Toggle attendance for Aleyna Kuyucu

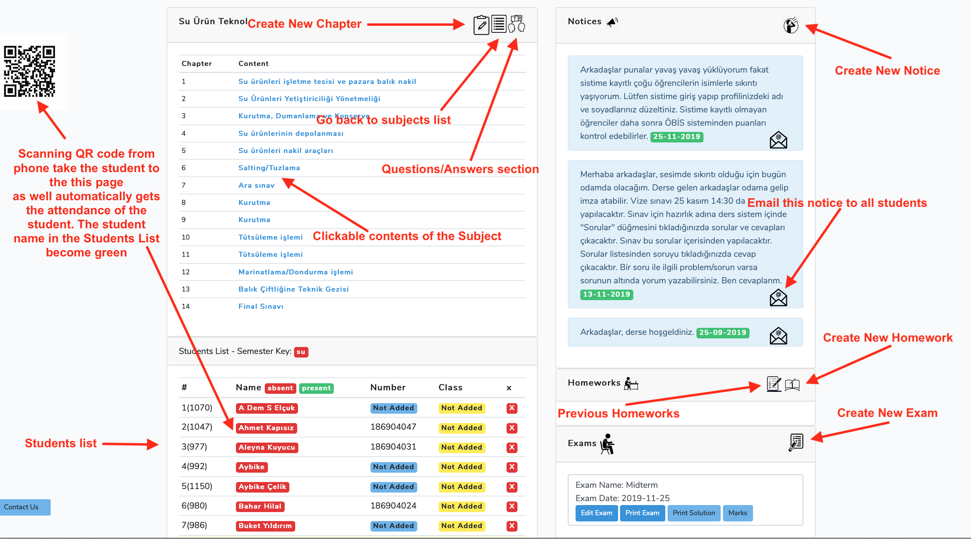(x=267, y=447)
